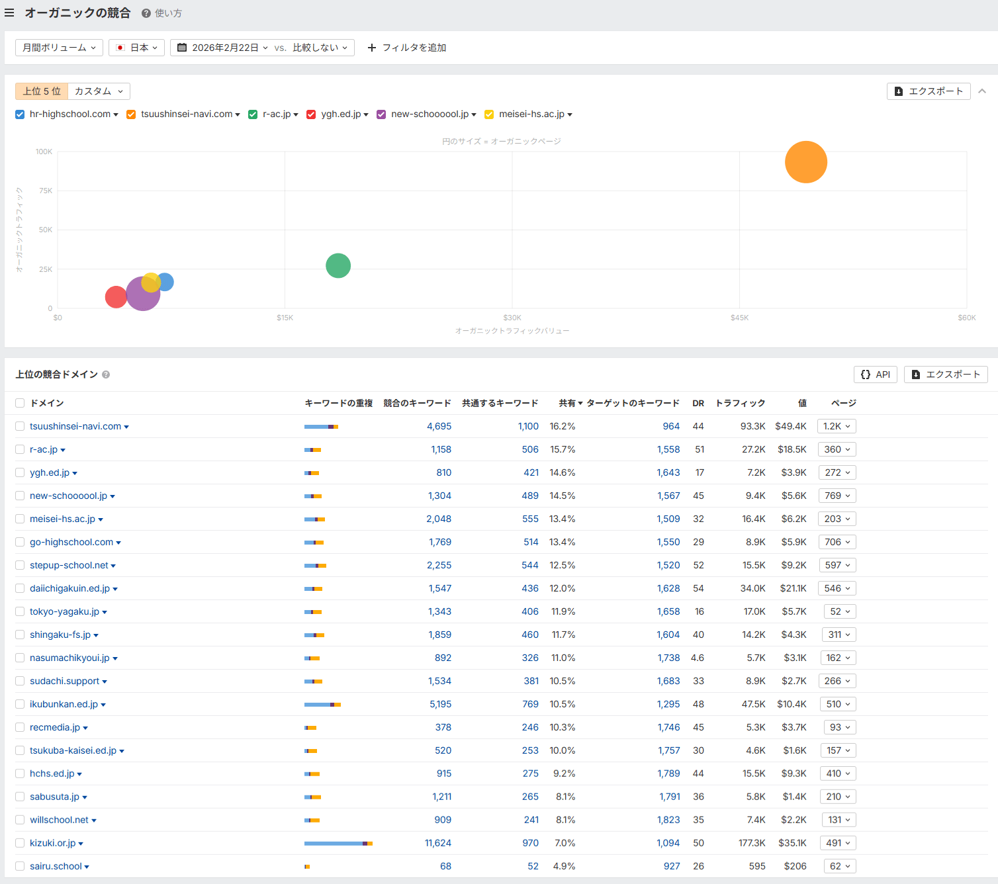998x884 pixels.
Task: Click the keyword overlap bar for ikubunkan.ed.jp
Action: pyautogui.click(x=322, y=704)
